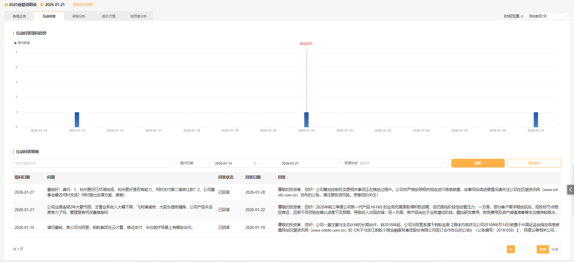Screen dimensions: 574x262
Task: Go to the 股价行情 tab
Action: coord(109,16)
